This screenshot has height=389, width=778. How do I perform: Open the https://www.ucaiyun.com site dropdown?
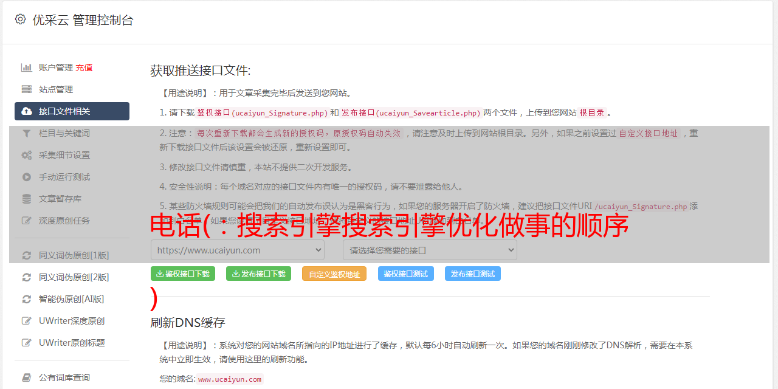pos(238,250)
